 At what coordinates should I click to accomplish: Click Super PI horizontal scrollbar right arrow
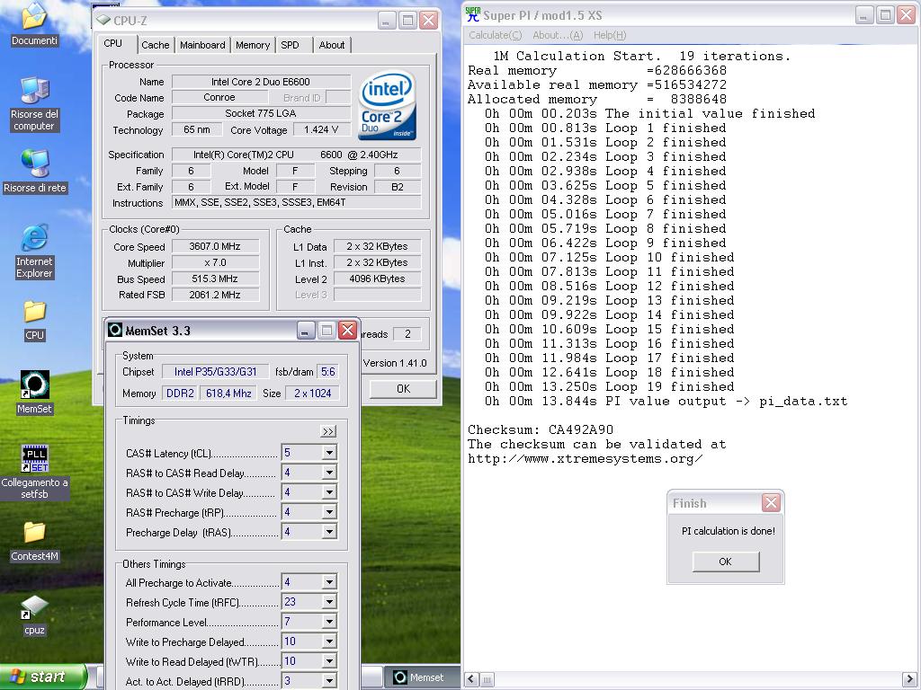[x=908, y=679]
